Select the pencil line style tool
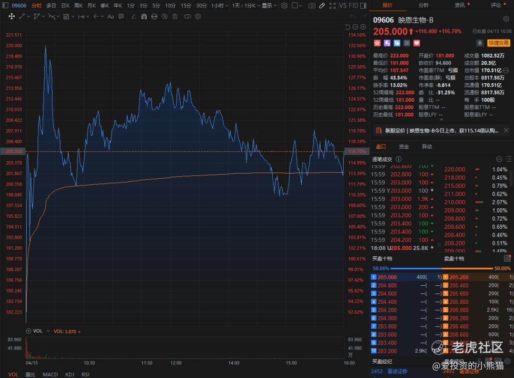The width and height of the screenshot is (514, 378). [133, 16]
